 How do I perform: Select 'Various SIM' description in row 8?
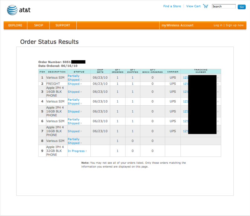click(55, 141)
